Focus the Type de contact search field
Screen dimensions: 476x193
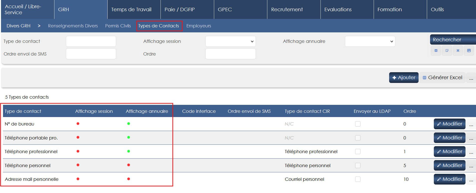coord(91,42)
